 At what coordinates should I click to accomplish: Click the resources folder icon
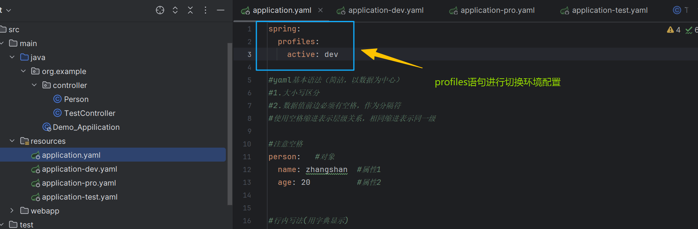[x=24, y=141]
